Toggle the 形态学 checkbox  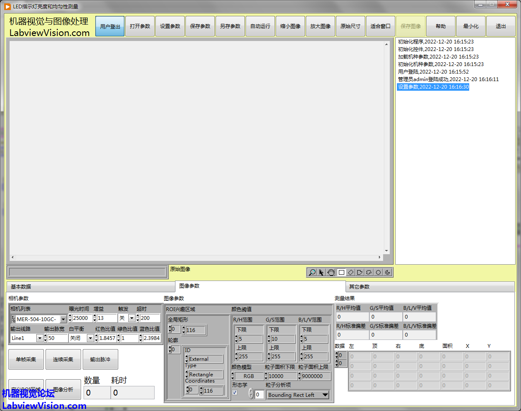(x=235, y=393)
